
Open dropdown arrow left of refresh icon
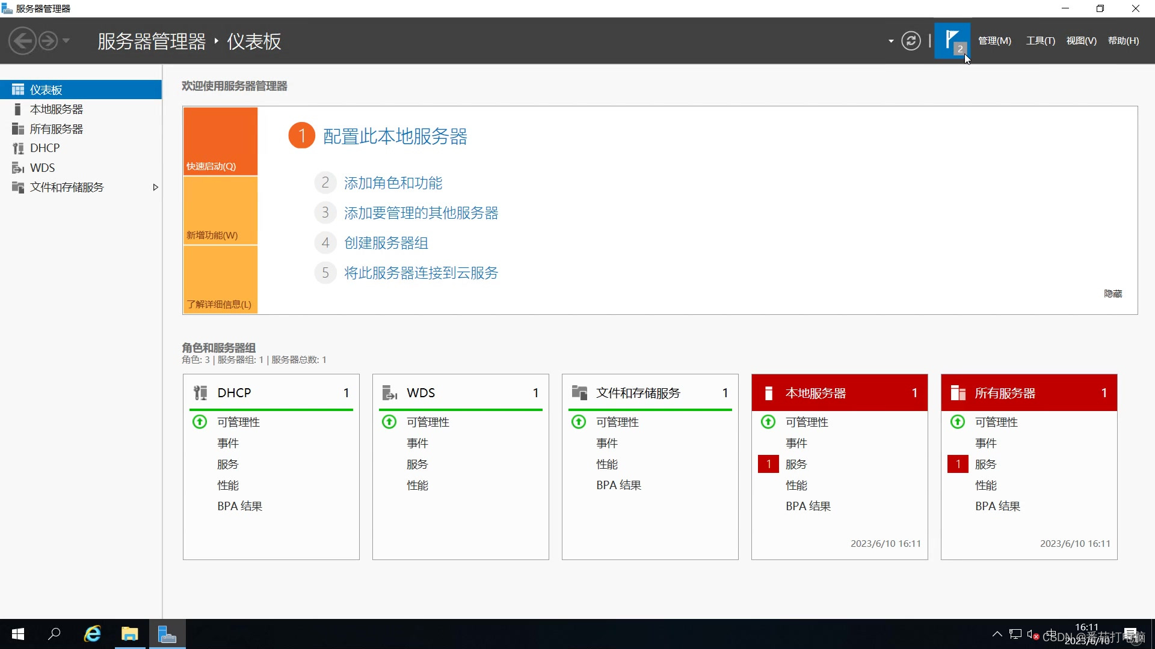891,41
